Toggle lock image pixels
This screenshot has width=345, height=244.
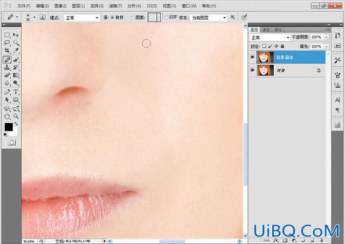click(270, 46)
